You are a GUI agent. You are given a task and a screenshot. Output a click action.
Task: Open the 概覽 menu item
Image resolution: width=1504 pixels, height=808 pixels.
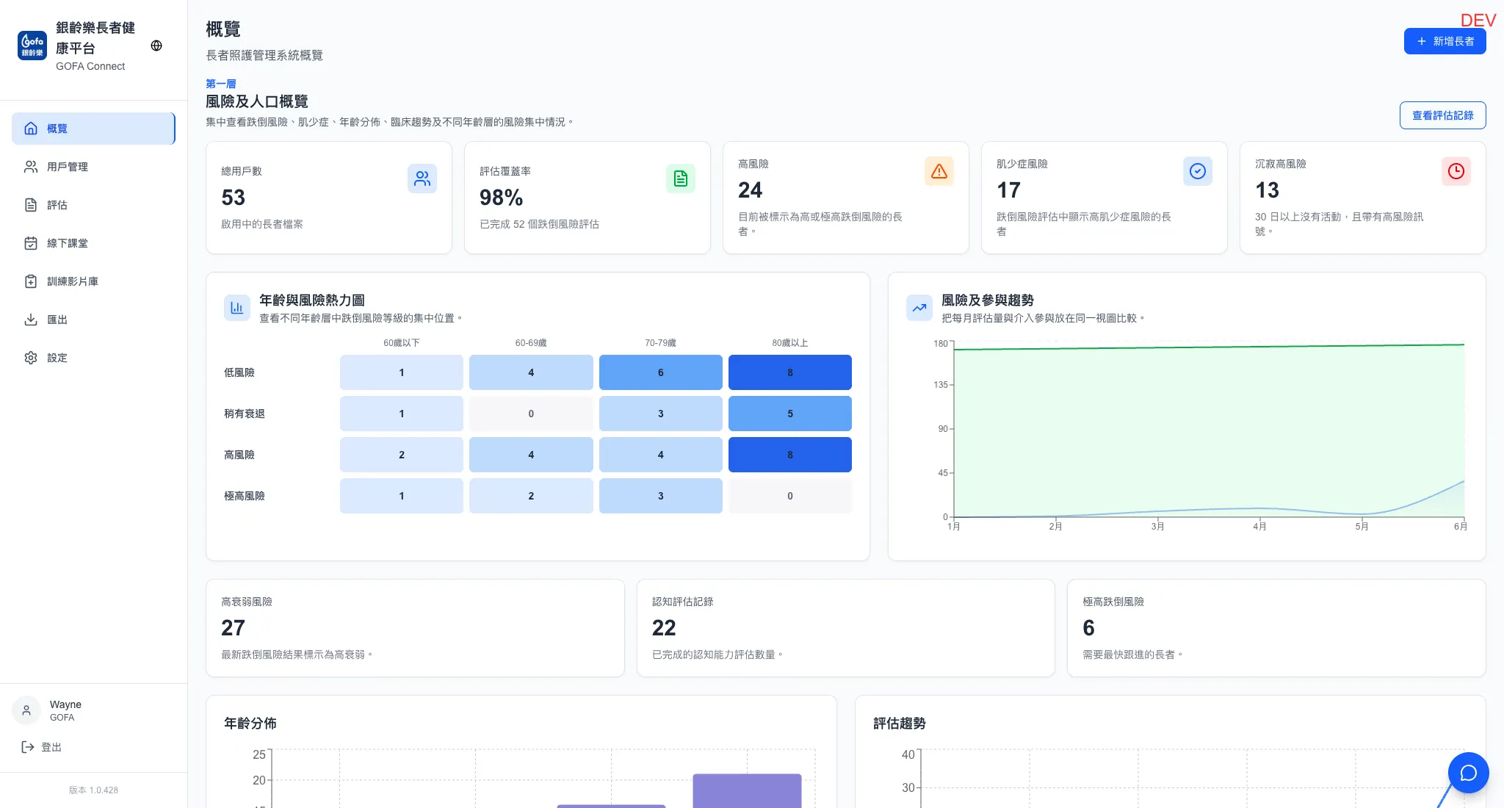tap(93, 129)
